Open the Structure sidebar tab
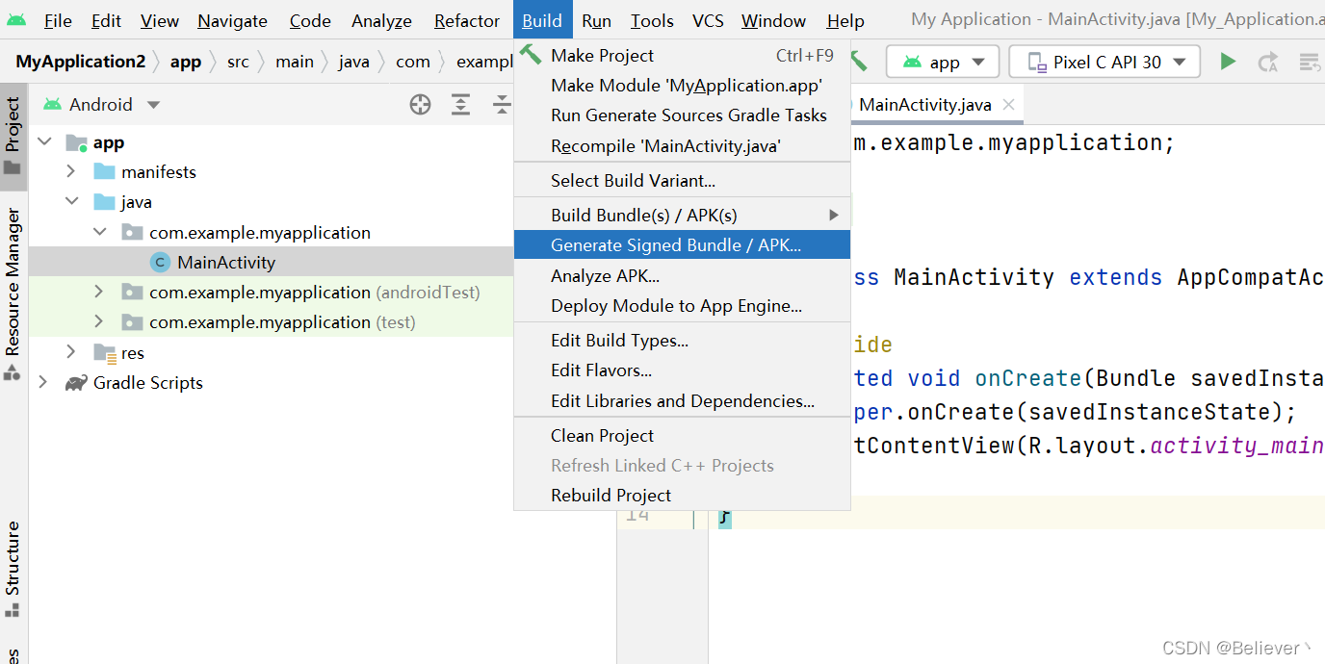Viewport: 1325px width, 664px height. tap(13, 568)
